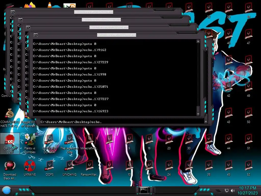This screenshot has height=196, width=261.
Task: Select desktop icon labeled 45
Action: coord(229,168)
